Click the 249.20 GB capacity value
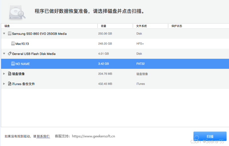Screen dimensions: 229x146 pos(105,44)
